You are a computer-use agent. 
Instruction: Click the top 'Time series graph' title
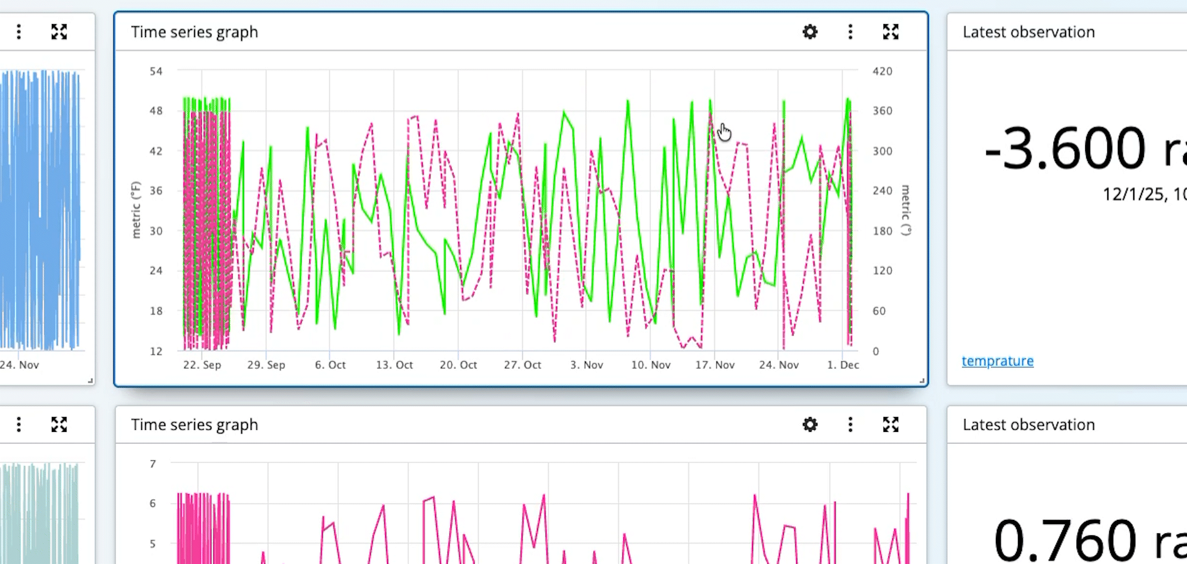coord(194,32)
